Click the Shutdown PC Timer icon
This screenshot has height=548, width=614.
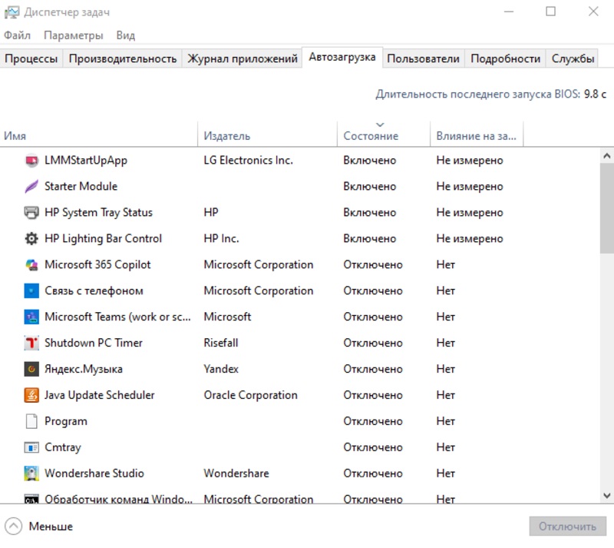pos(31,344)
